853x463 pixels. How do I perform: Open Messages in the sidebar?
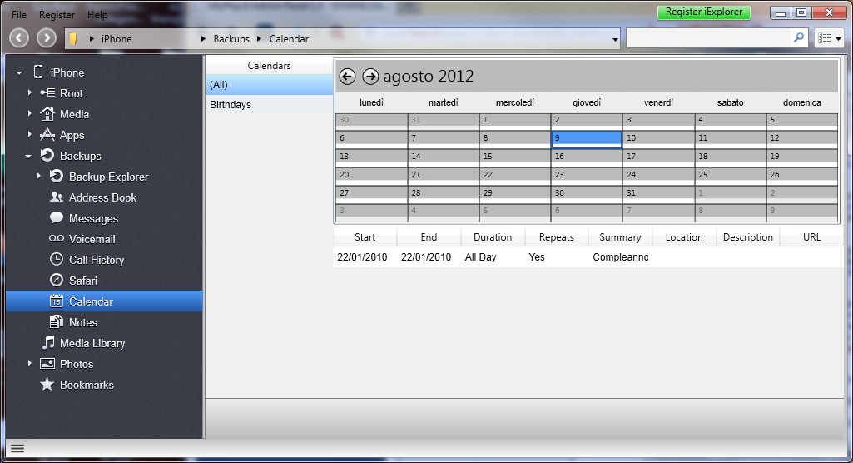(93, 218)
